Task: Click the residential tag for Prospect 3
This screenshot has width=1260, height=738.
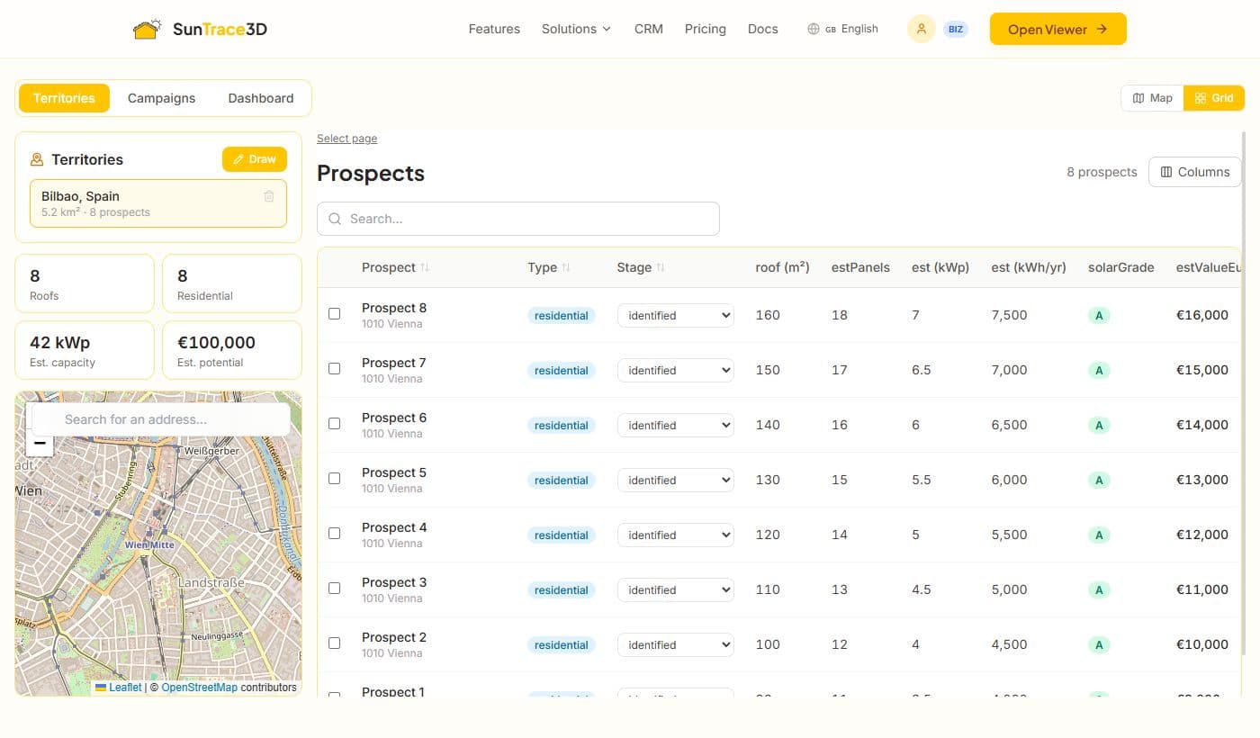Action: point(562,590)
